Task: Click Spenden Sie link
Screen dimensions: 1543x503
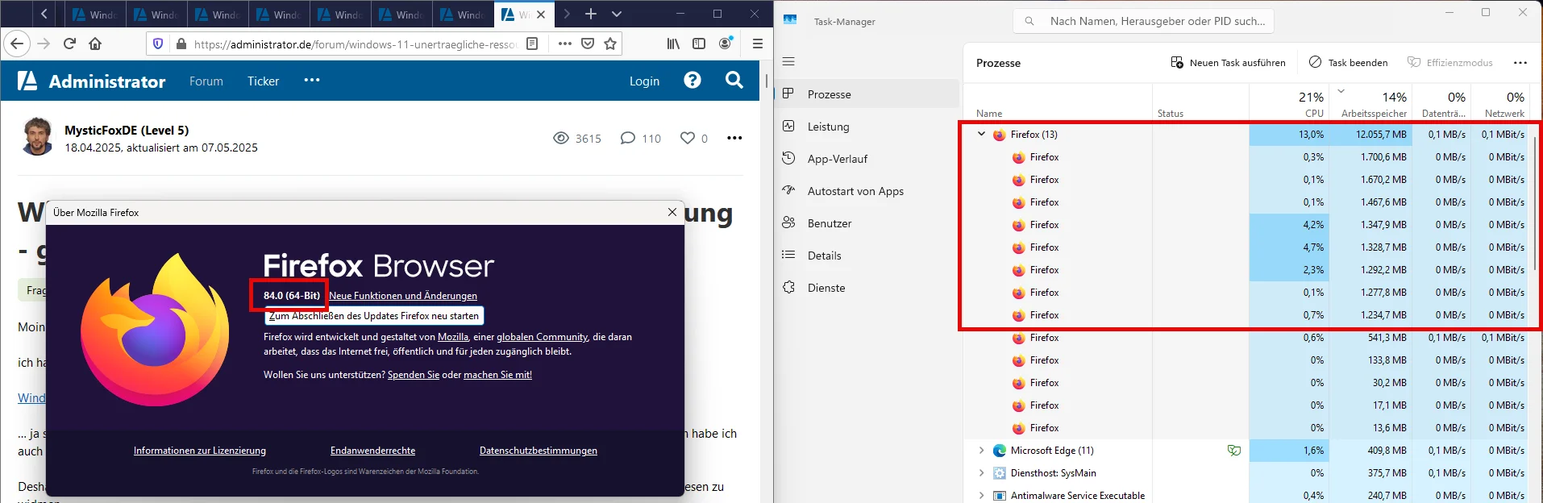Action: point(414,375)
